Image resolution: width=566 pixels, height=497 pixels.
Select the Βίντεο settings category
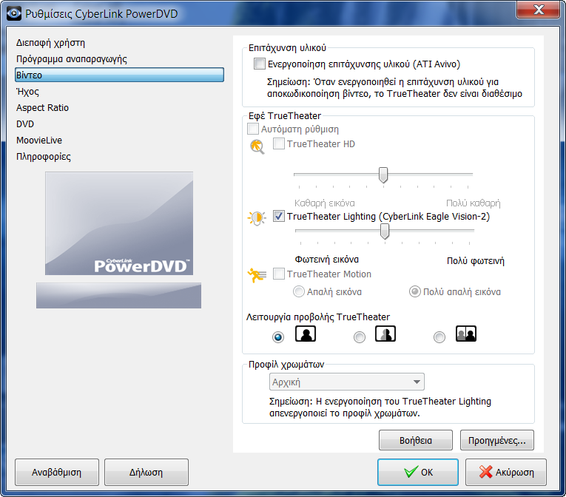[x=119, y=75]
